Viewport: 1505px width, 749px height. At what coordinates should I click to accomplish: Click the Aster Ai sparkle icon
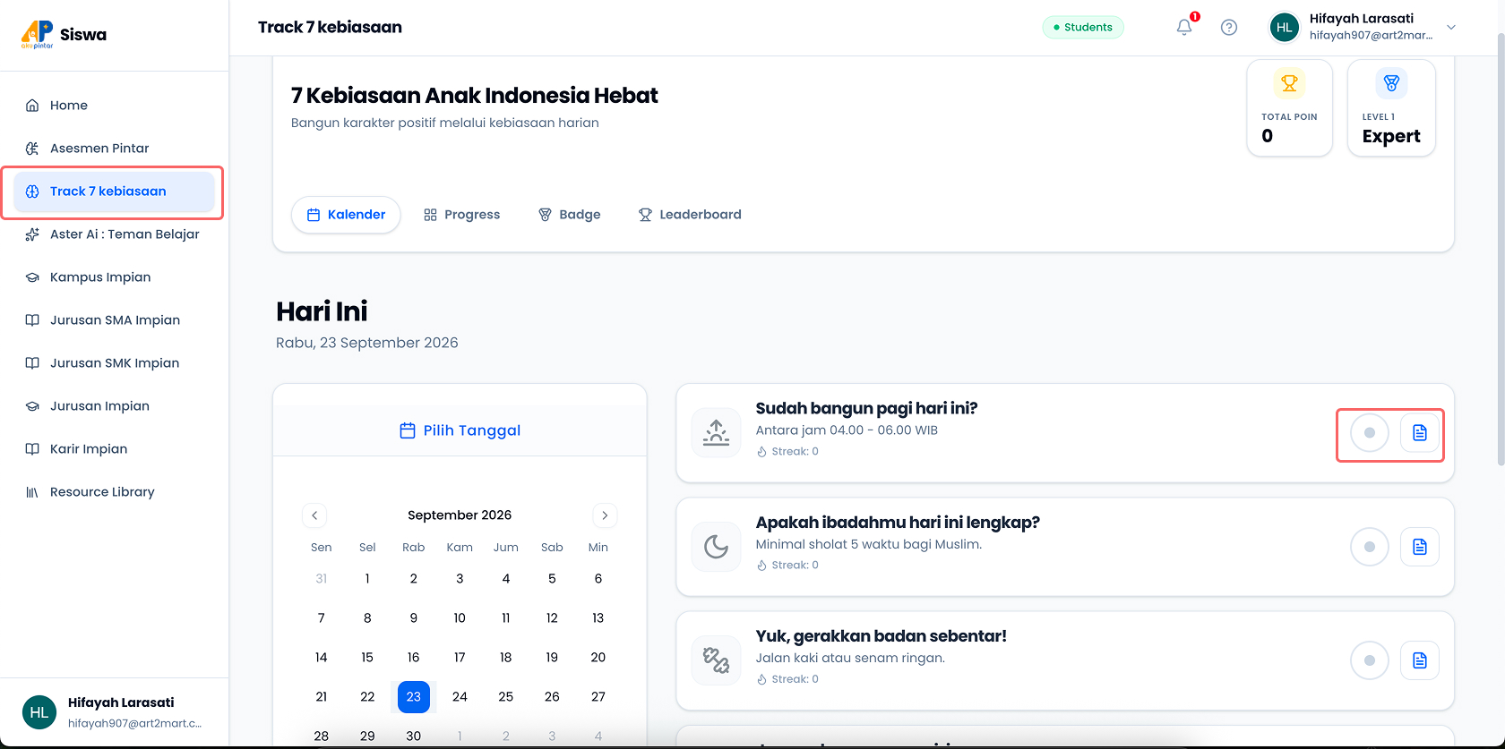[x=32, y=234]
